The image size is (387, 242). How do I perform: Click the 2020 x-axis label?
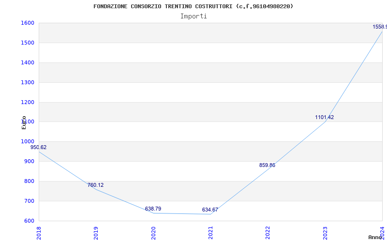153,233
